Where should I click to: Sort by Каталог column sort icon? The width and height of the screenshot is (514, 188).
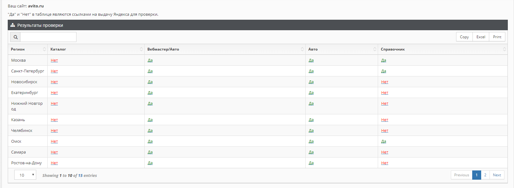141,49
